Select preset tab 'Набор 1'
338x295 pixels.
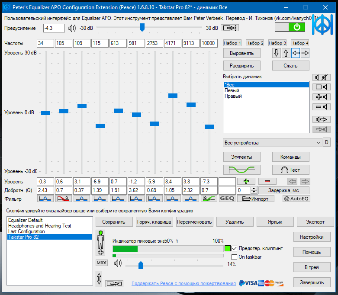232,43
